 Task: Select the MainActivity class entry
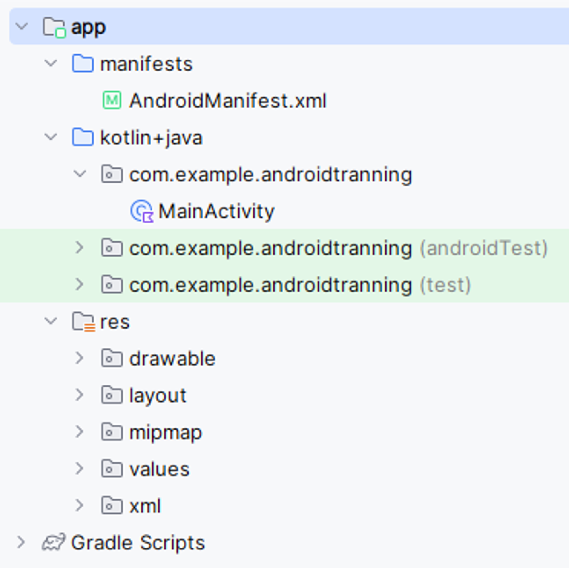coord(216,211)
